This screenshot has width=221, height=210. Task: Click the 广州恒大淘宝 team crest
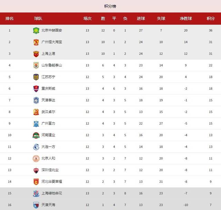tap(36, 42)
